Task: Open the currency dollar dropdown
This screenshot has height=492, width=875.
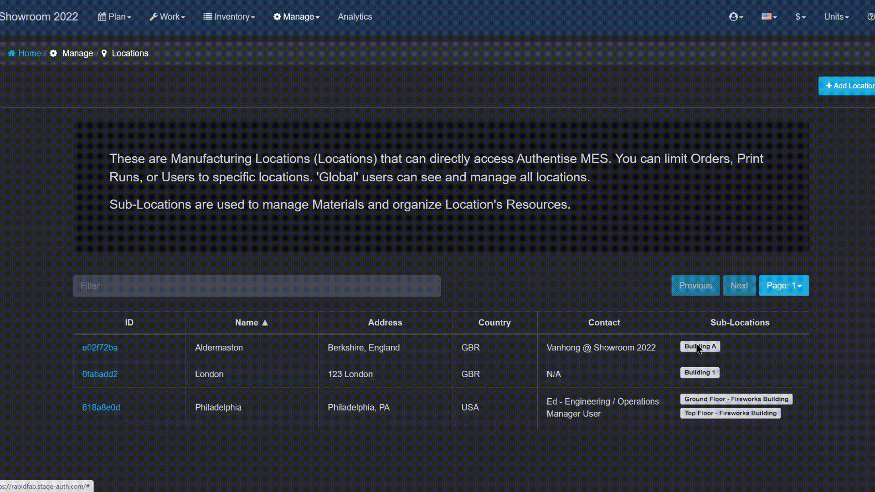Action: 800,17
